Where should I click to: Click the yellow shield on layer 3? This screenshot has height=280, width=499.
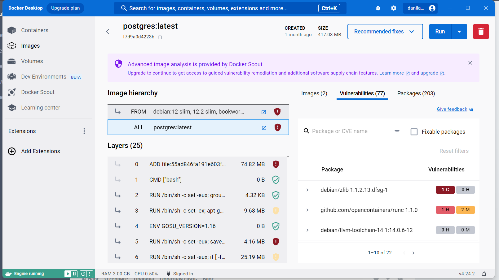point(276,211)
